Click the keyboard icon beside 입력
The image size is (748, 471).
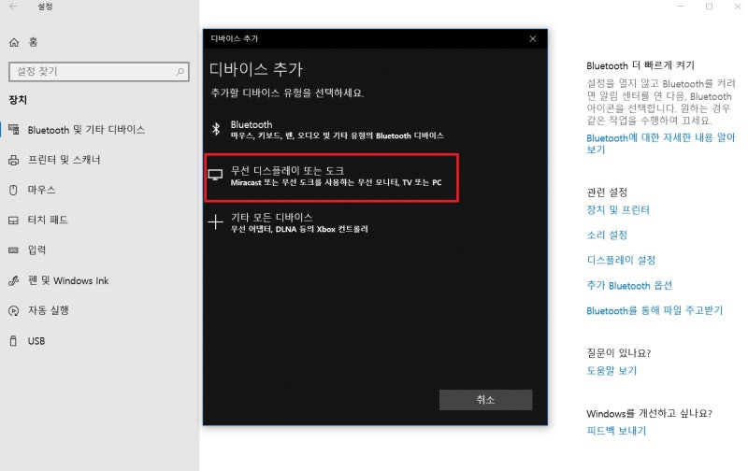click(13, 250)
